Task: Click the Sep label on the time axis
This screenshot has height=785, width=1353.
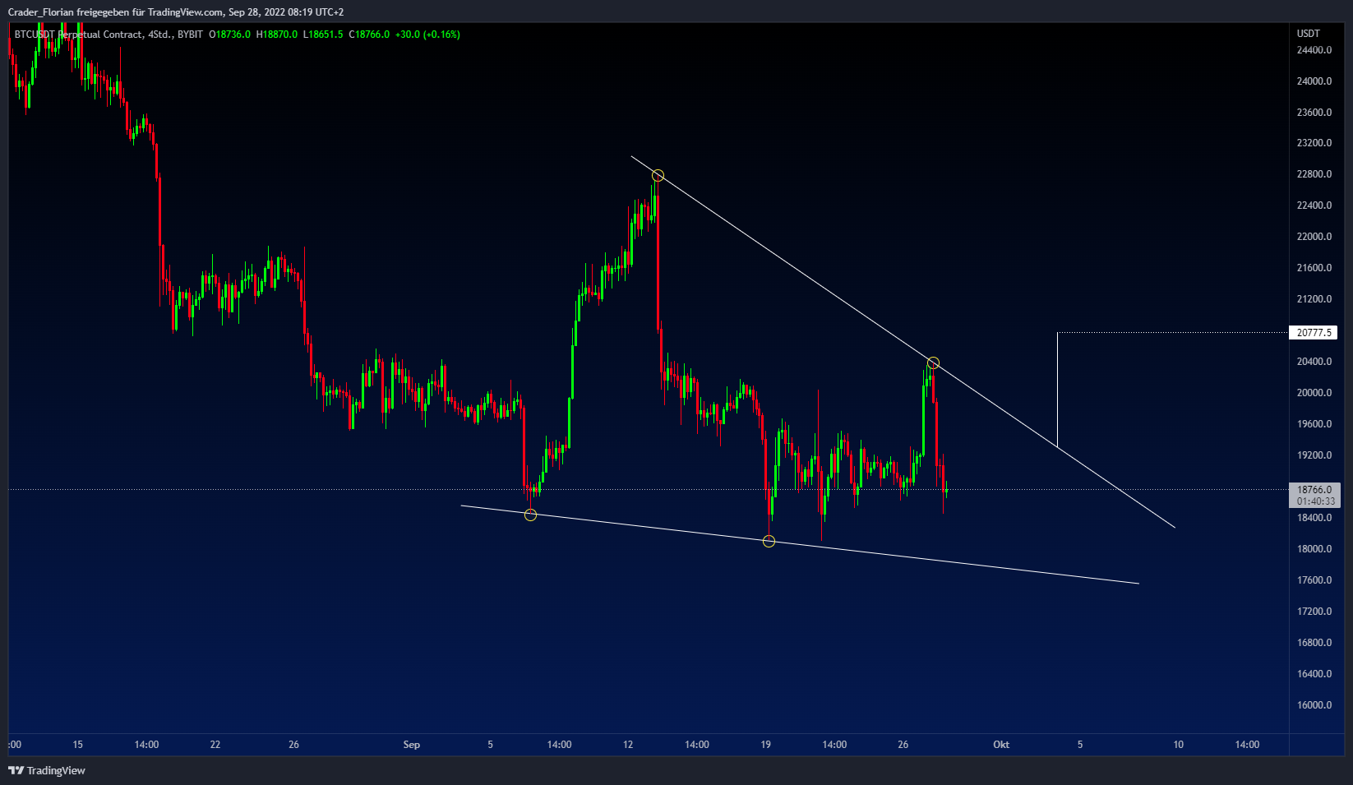Action: coord(412,745)
